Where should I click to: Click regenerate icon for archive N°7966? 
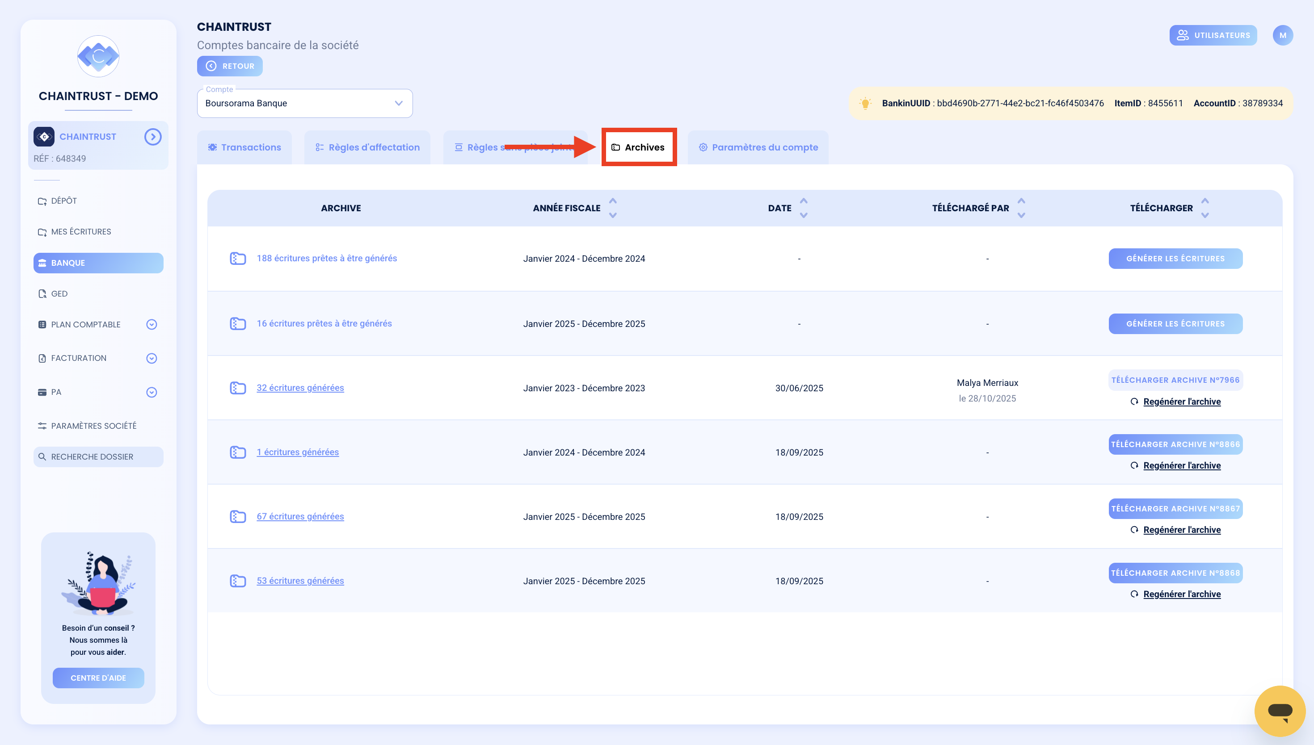point(1134,402)
